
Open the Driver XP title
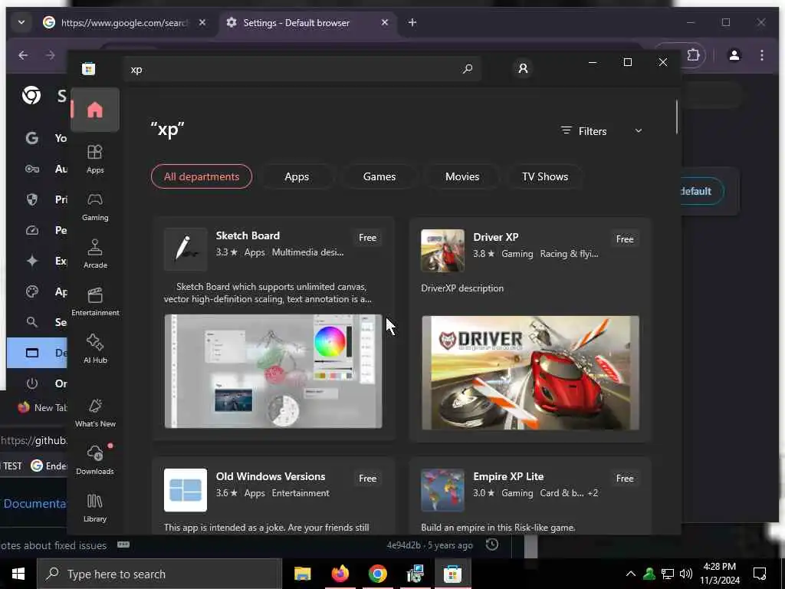click(x=496, y=237)
